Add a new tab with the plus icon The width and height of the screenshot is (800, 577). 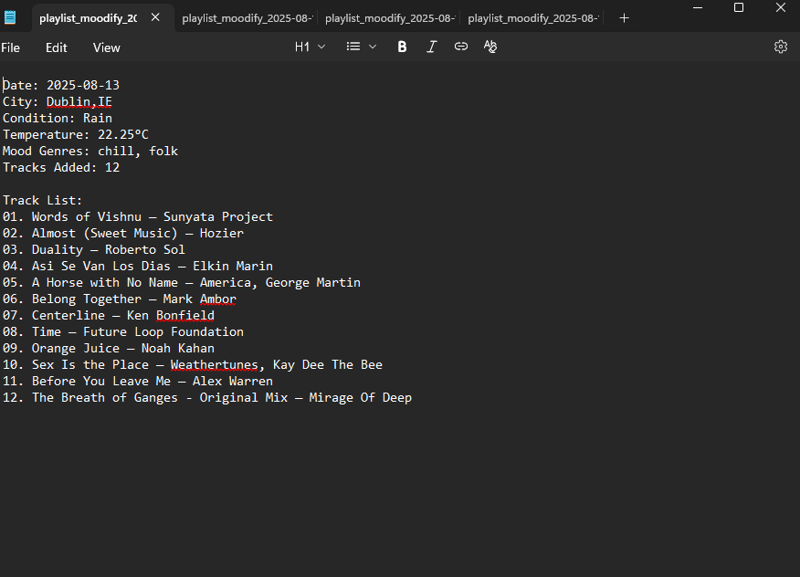[624, 18]
